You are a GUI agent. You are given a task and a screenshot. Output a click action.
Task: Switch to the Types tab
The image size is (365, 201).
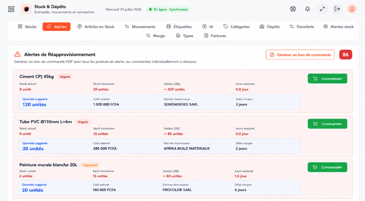(185, 36)
